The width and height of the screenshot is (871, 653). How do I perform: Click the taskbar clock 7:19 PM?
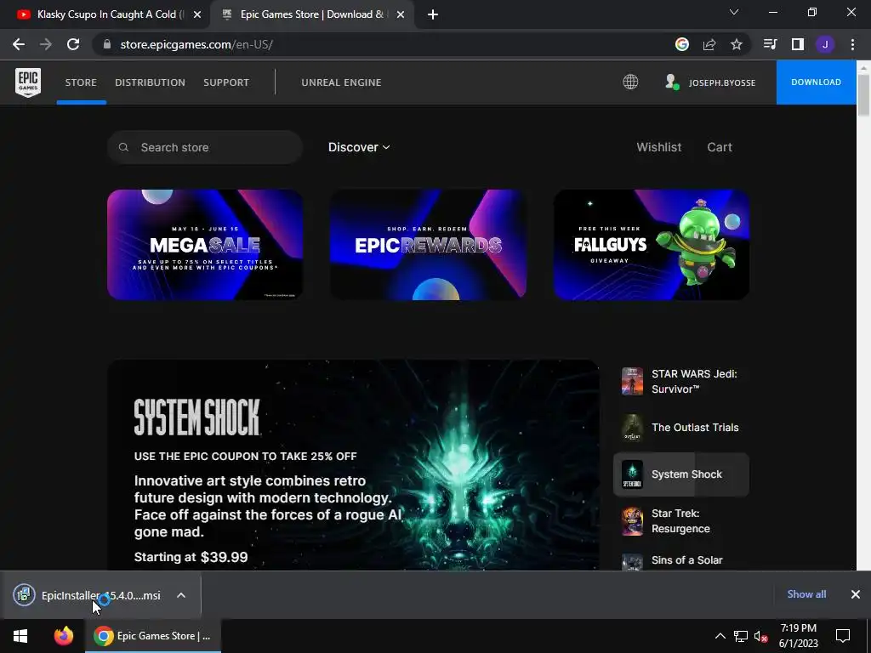tap(798, 636)
